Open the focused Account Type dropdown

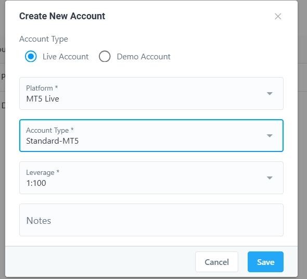click(151, 135)
